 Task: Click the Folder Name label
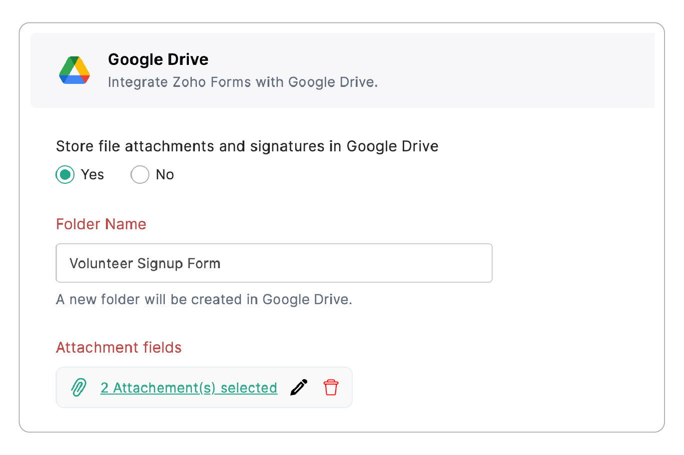101,224
